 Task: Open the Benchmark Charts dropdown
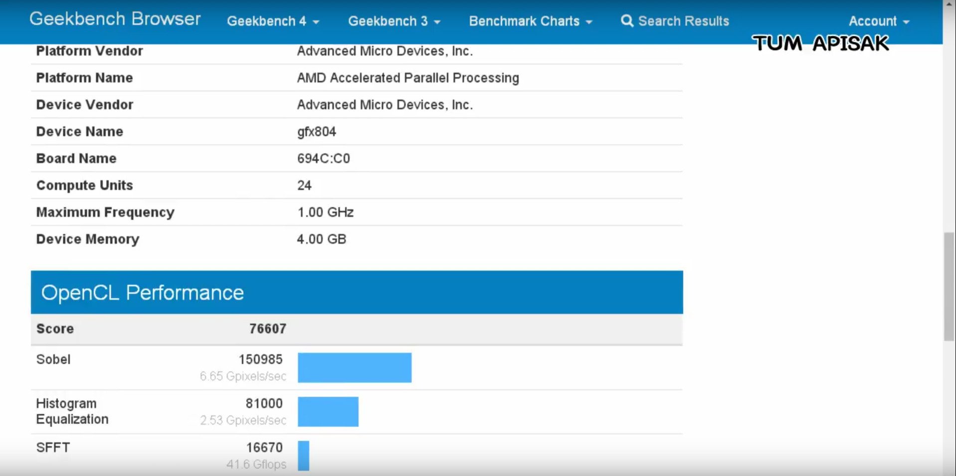tap(531, 21)
